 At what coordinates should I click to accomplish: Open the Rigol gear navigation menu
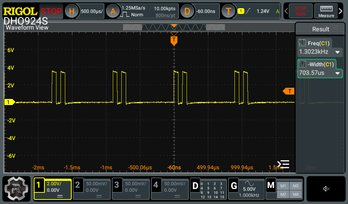[16, 188]
